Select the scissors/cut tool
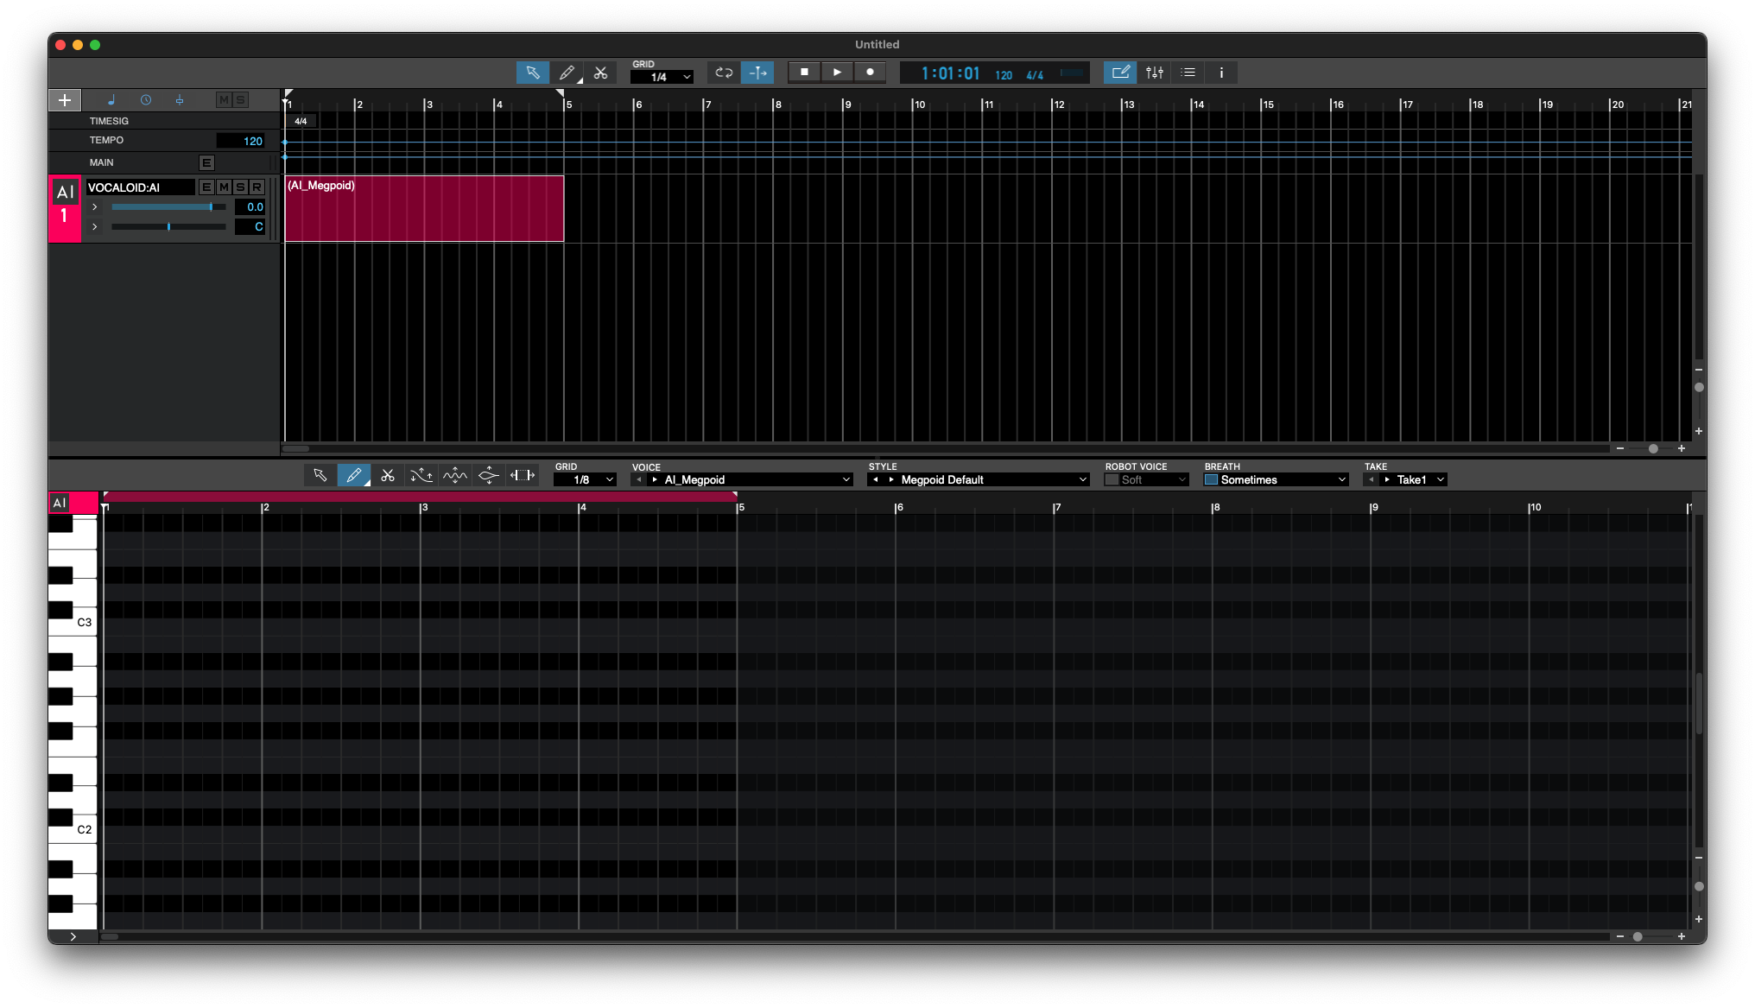 pos(600,73)
